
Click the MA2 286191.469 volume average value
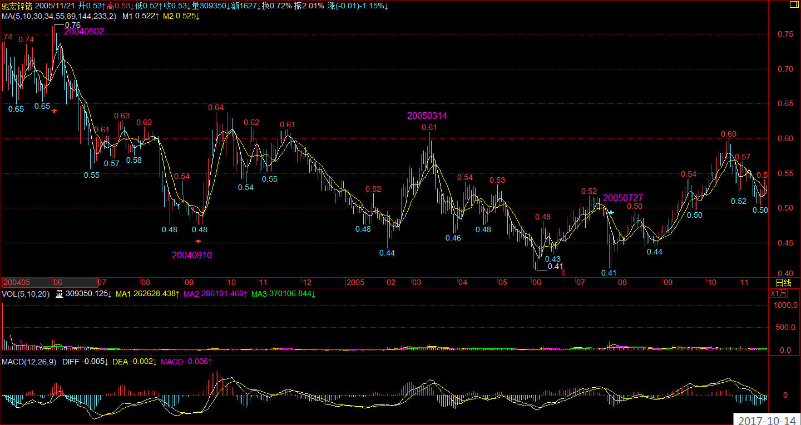pos(215,293)
